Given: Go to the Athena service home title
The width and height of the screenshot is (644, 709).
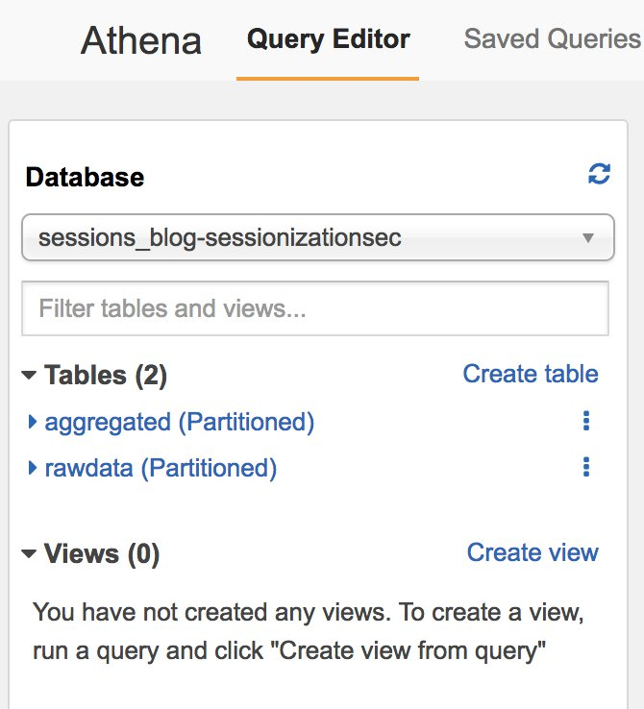Looking at the screenshot, I should coord(141,41).
